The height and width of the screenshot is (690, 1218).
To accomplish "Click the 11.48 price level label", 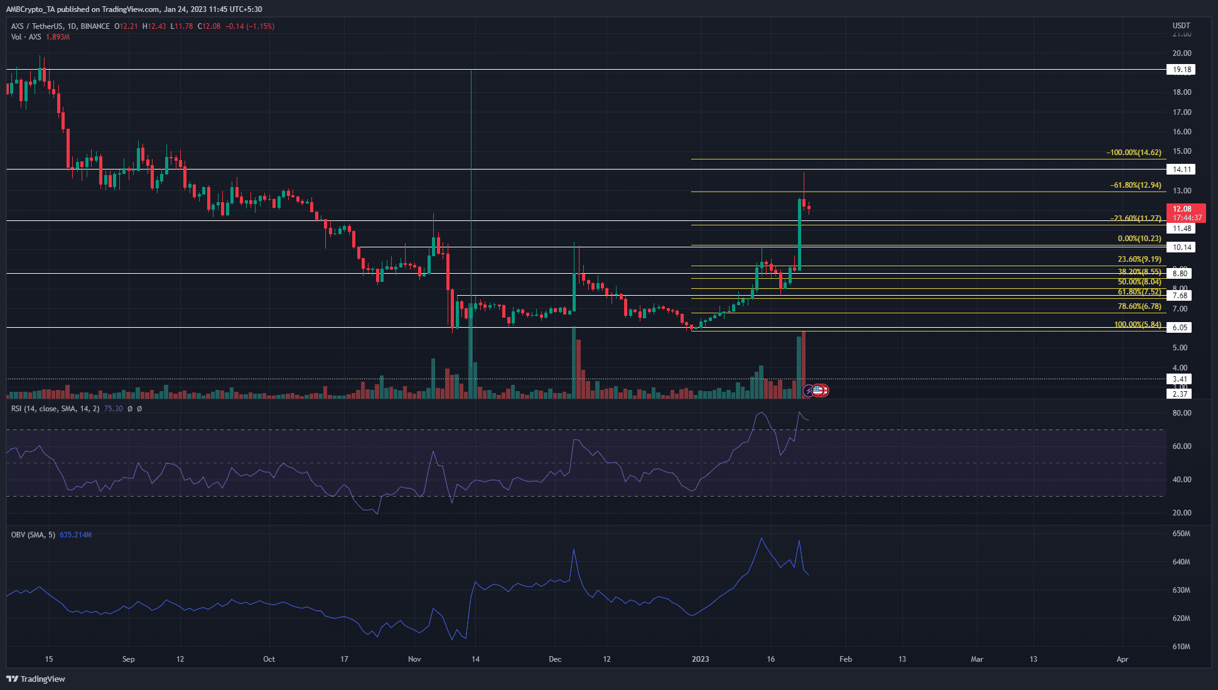I will tap(1181, 229).
